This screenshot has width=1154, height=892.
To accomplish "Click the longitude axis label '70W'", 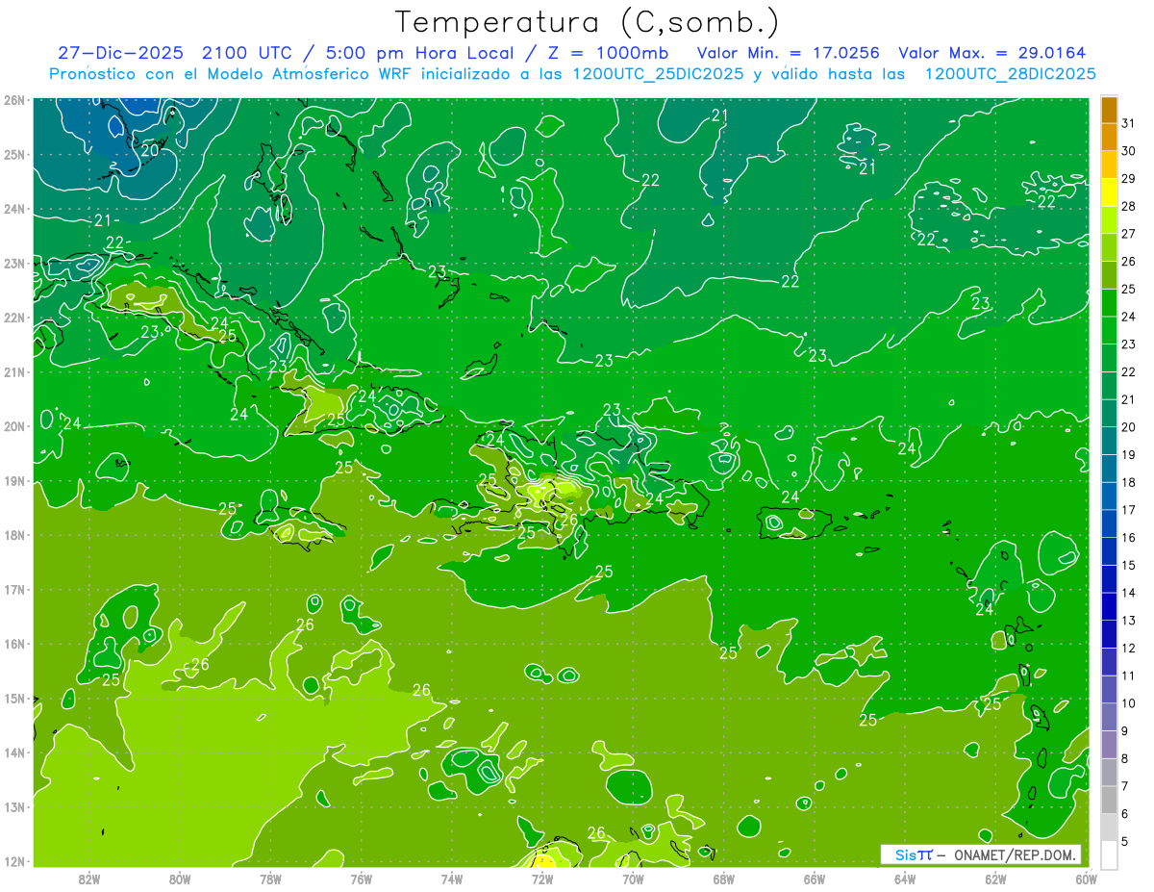I will click(x=633, y=879).
